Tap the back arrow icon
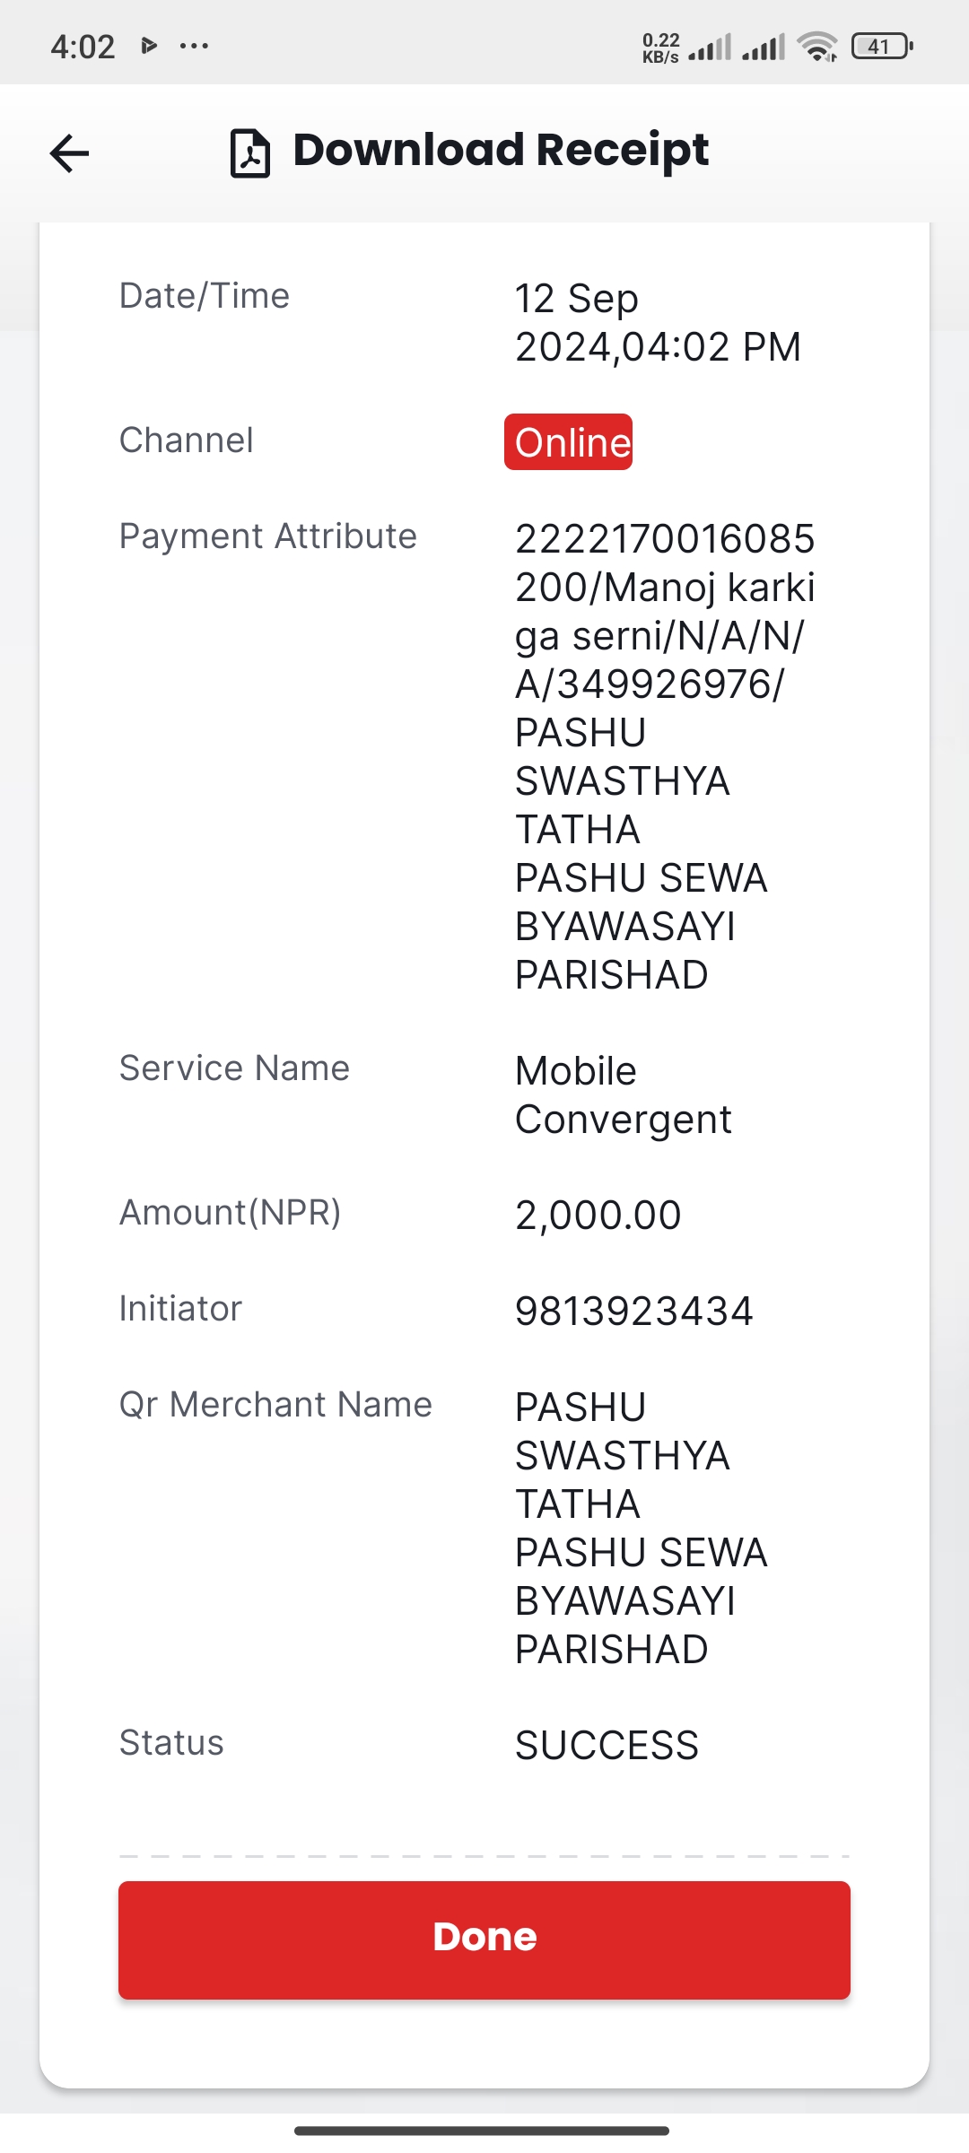Viewport: 969px width, 2153px height. tap(69, 153)
